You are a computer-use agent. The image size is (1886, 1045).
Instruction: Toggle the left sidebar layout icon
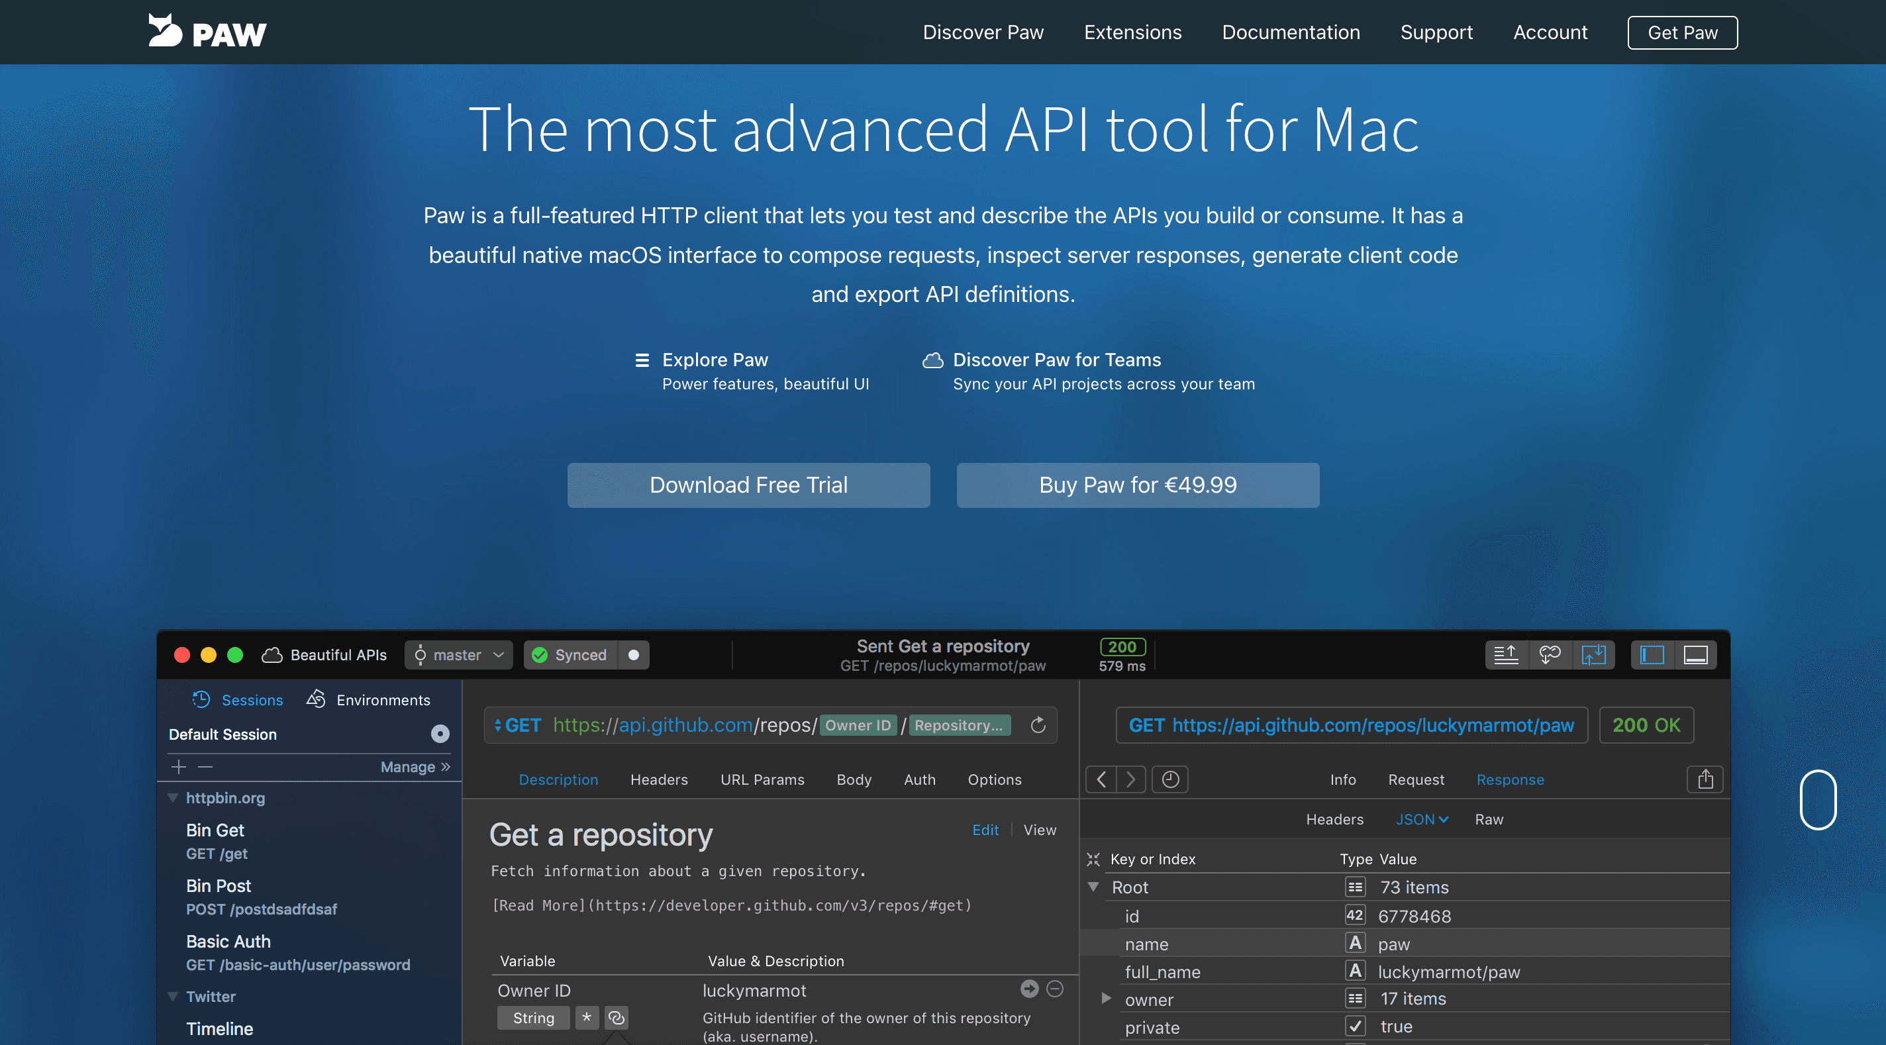coord(1652,655)
